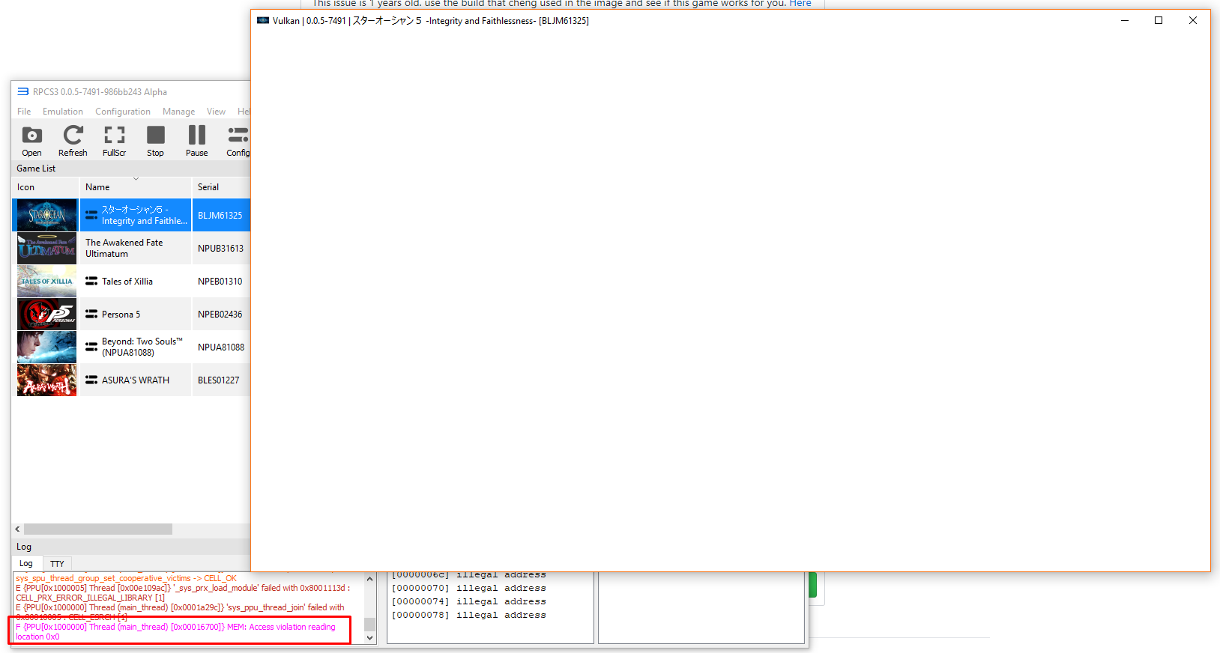Click the Star Ocean game thumbnail
The height and width of the screenshot is (653, 1220).
coord(46,215)
